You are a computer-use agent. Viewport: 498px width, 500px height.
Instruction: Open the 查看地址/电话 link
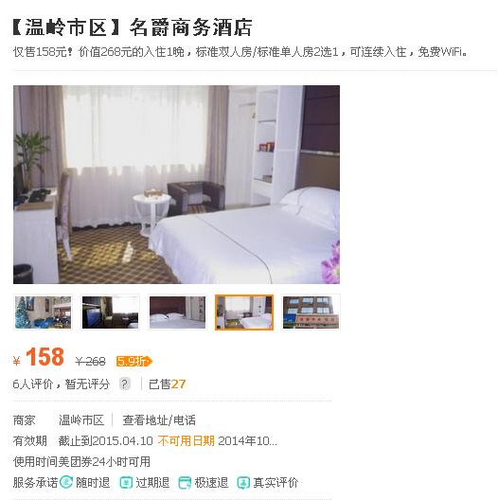pos(159,420)
